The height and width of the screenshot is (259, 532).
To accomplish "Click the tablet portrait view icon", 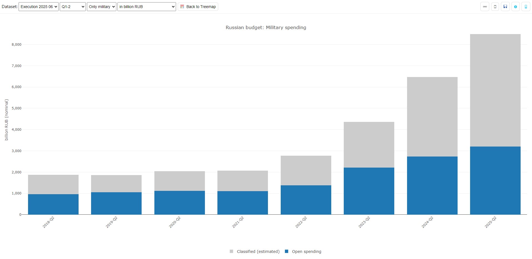I will coord(495,7).
